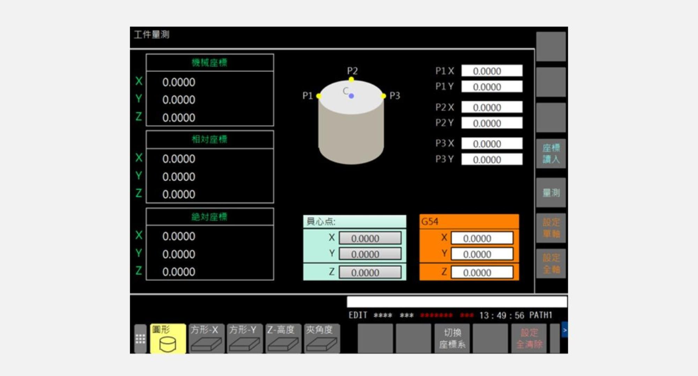
Task: Select the 圓形 cylinder measurement mode
Action: click(168, 338)
